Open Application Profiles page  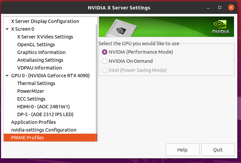33,122
